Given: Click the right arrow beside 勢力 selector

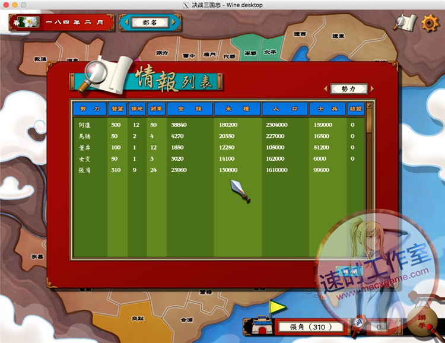Looking at the screenshot, I should pos(373,89).
